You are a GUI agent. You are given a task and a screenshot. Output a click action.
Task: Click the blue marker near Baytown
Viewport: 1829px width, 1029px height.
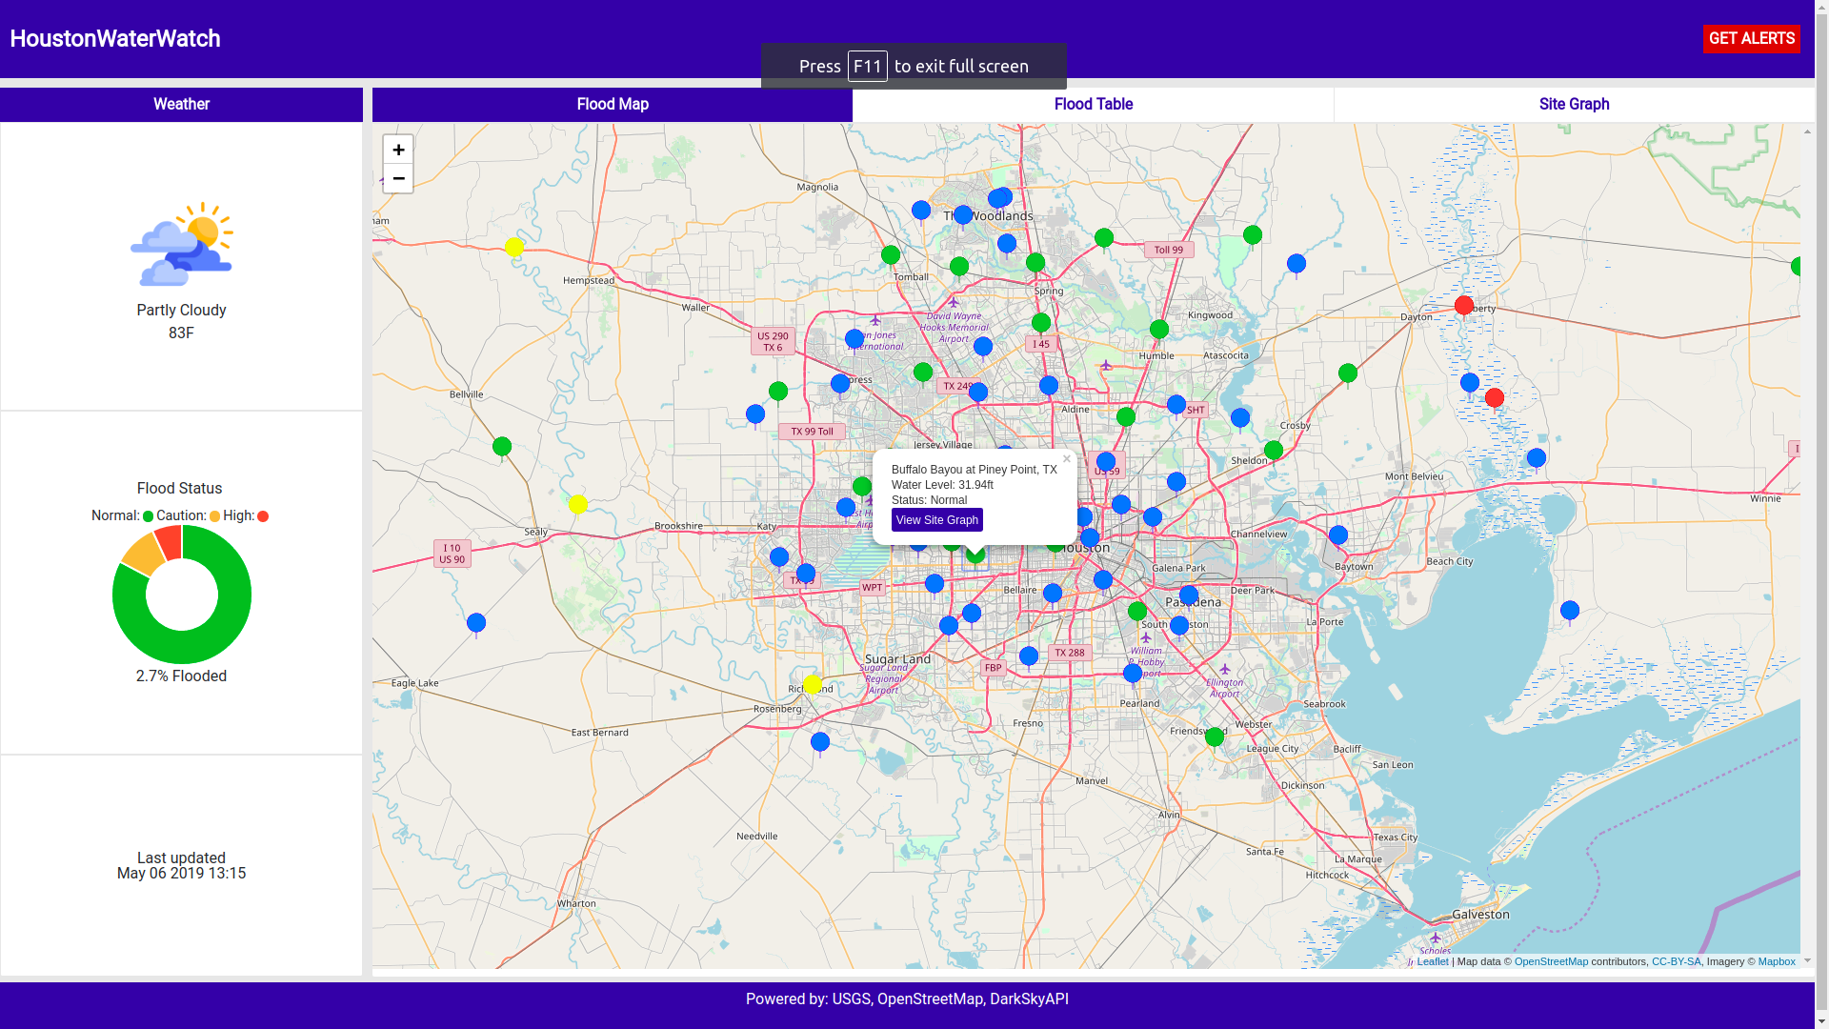[x=1338, y=535]
